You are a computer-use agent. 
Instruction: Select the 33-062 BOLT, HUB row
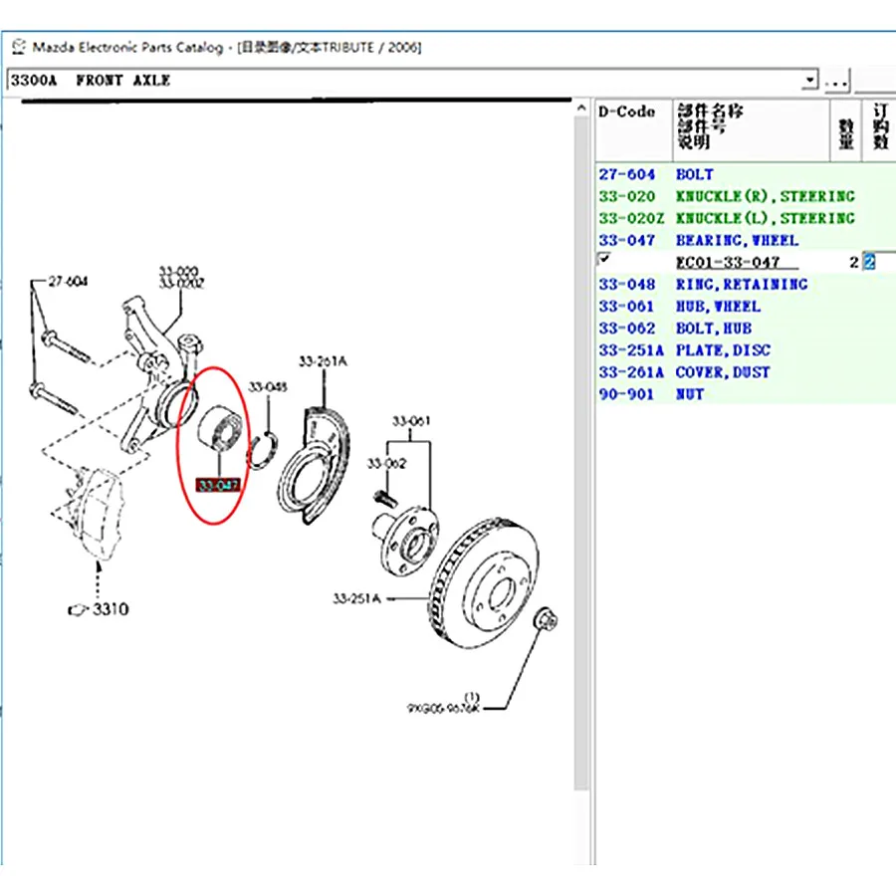pos(713,328)
